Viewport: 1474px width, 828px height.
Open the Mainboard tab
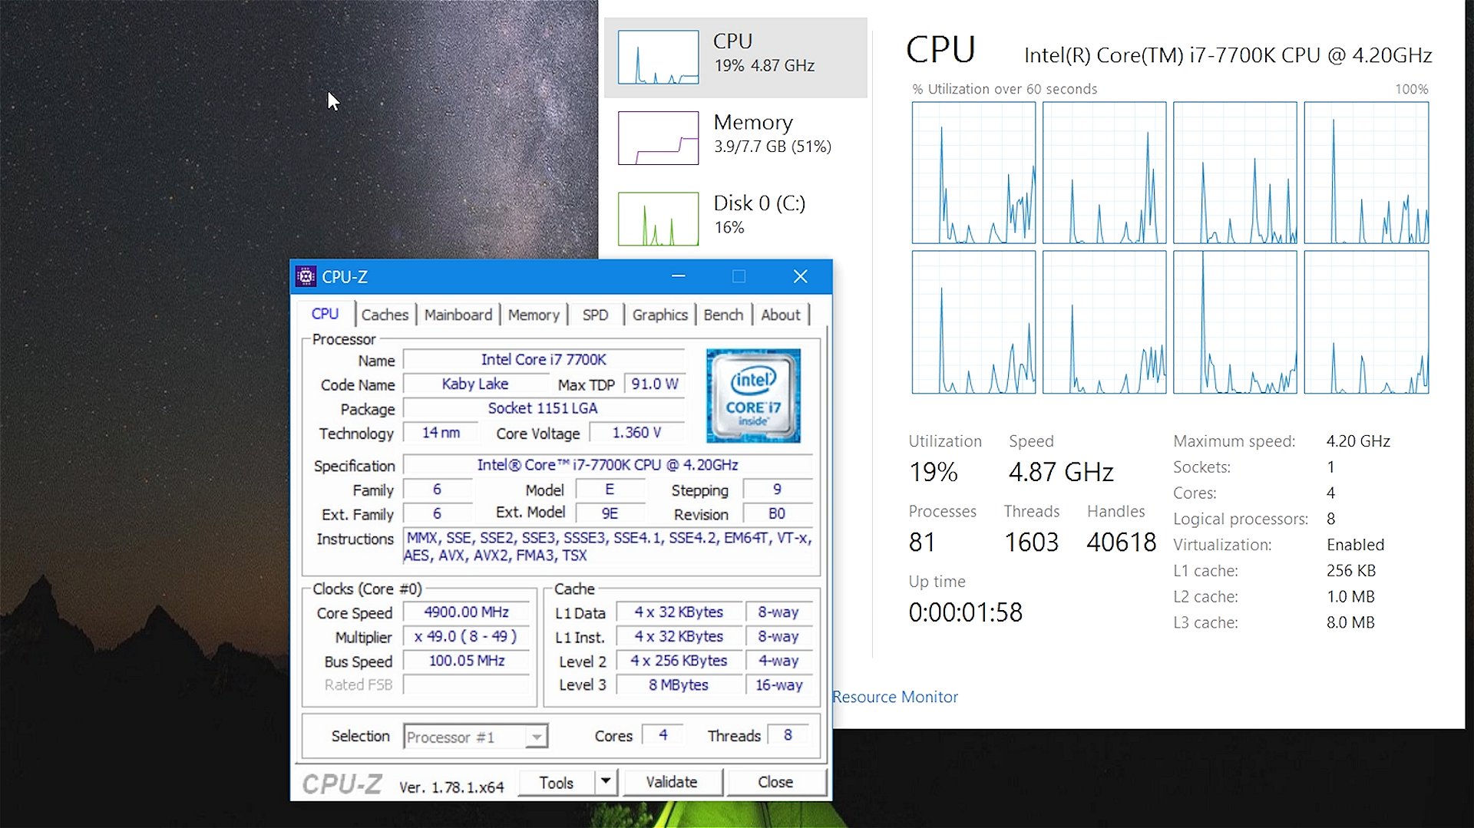(x=458, y=315)
